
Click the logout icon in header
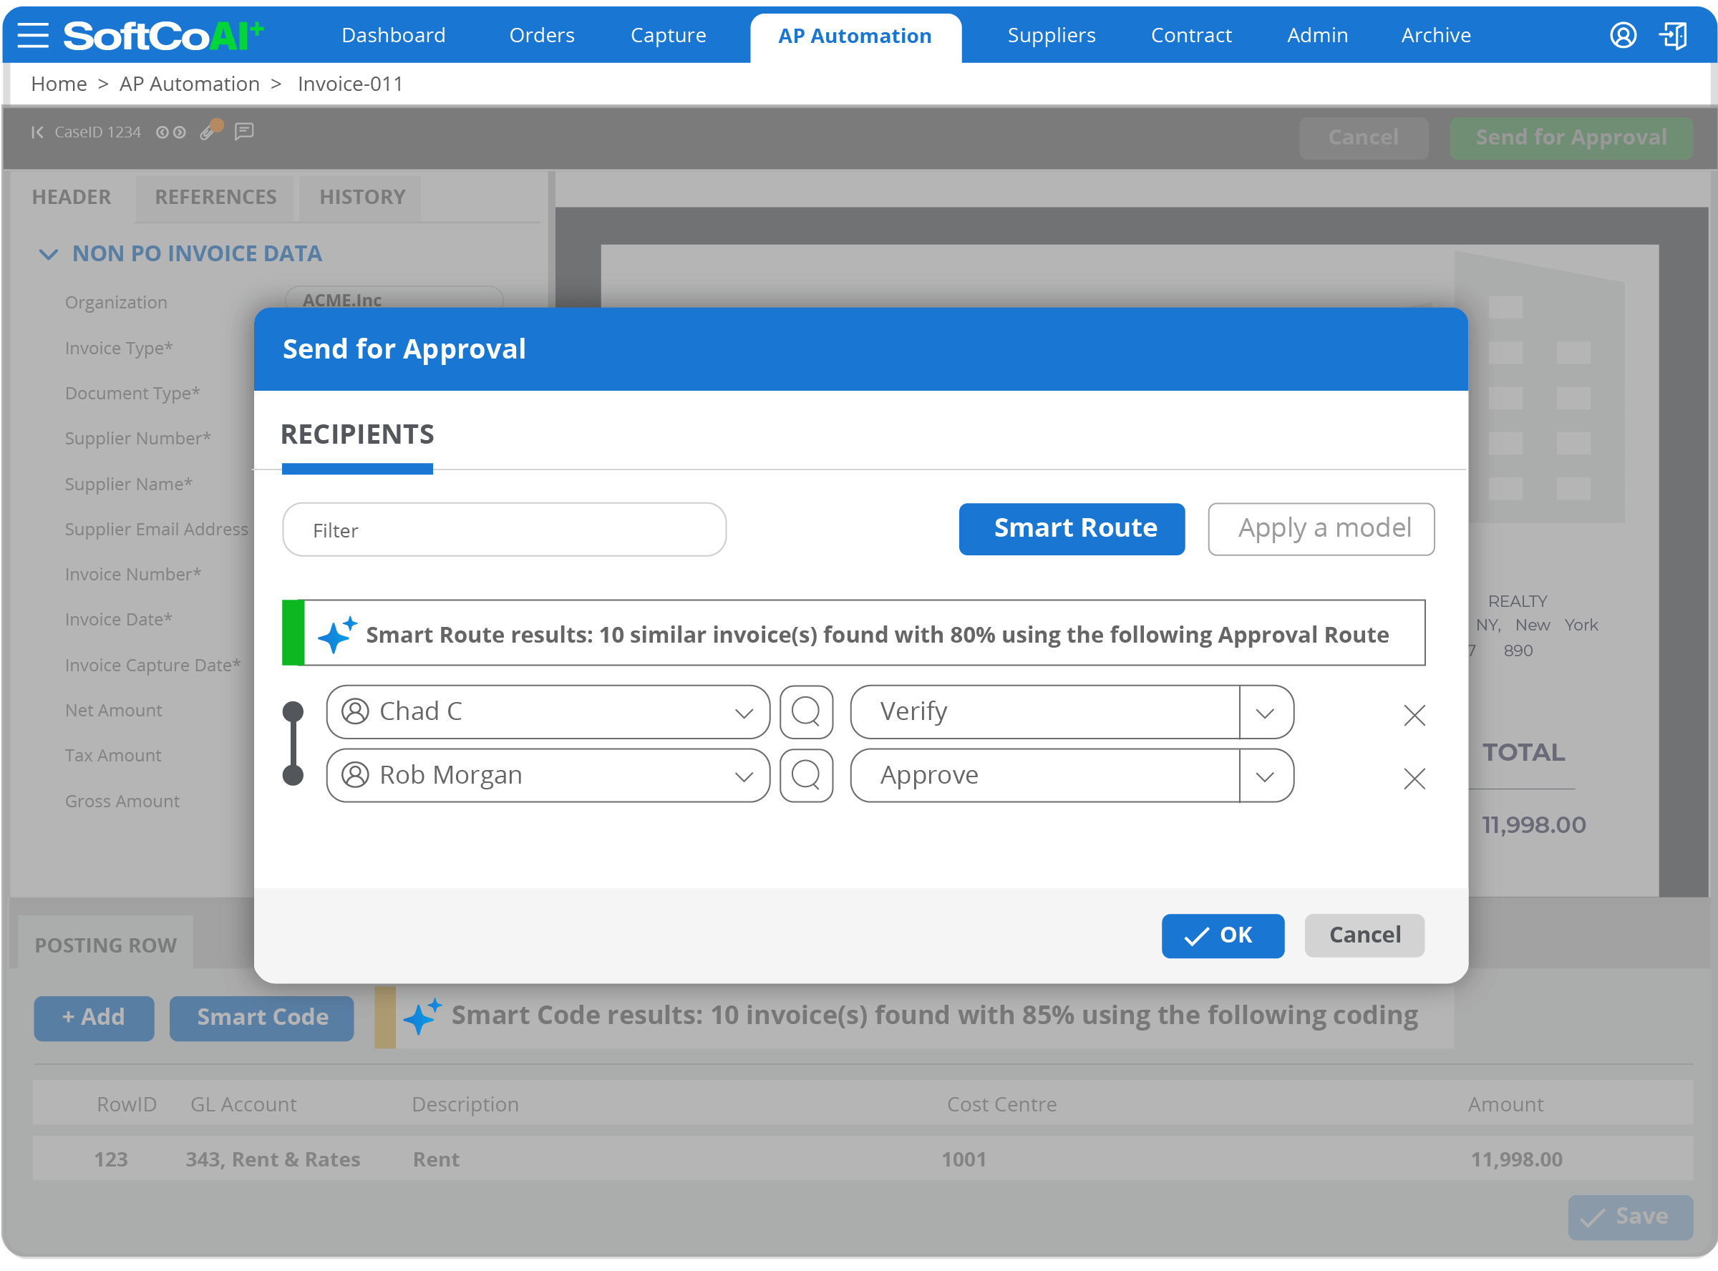(x=1674, y=35)
